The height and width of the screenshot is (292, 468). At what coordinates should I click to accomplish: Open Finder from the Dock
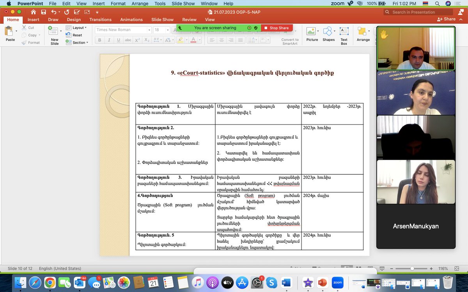point(20,282)
